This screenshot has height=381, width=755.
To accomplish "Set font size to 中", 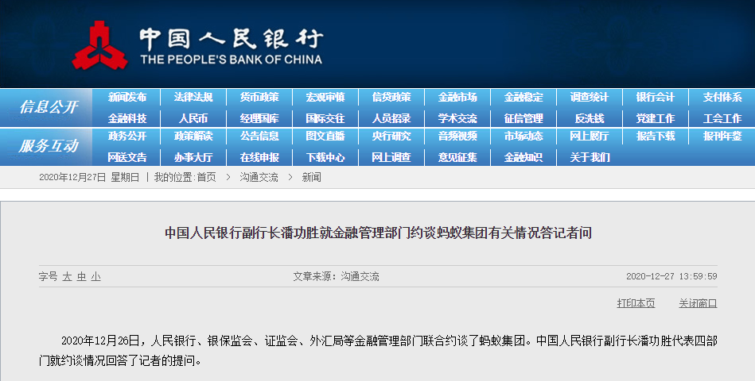I will tap(81, 277).
